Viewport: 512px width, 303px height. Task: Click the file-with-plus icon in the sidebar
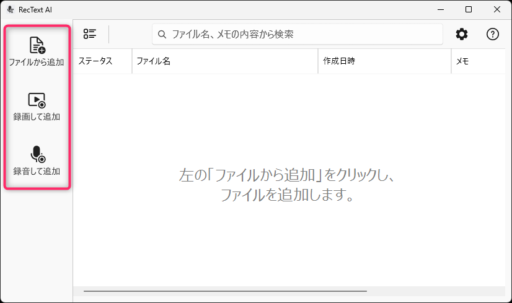pyautogui.click(x=37, y=45)
